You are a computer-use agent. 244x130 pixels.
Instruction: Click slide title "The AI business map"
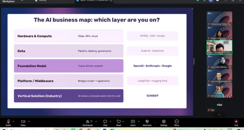(97, 20)
